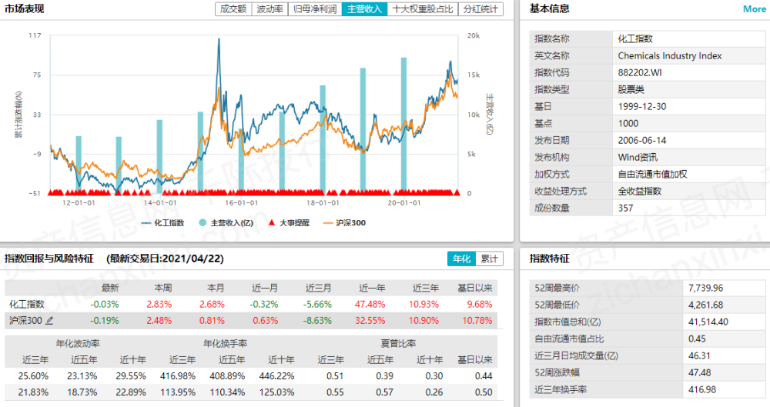This screenshot has height=407, width=770.
Task: Toggle the 化工指数 blue line legend icon
Action: tap(147, 222)
